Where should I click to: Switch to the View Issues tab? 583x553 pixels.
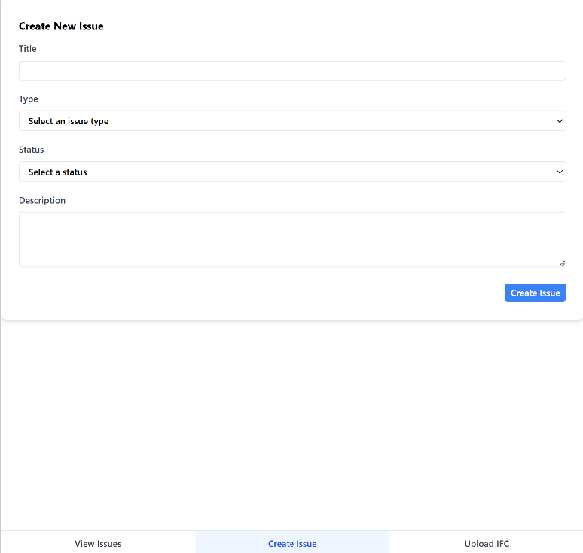coord(98,543)
